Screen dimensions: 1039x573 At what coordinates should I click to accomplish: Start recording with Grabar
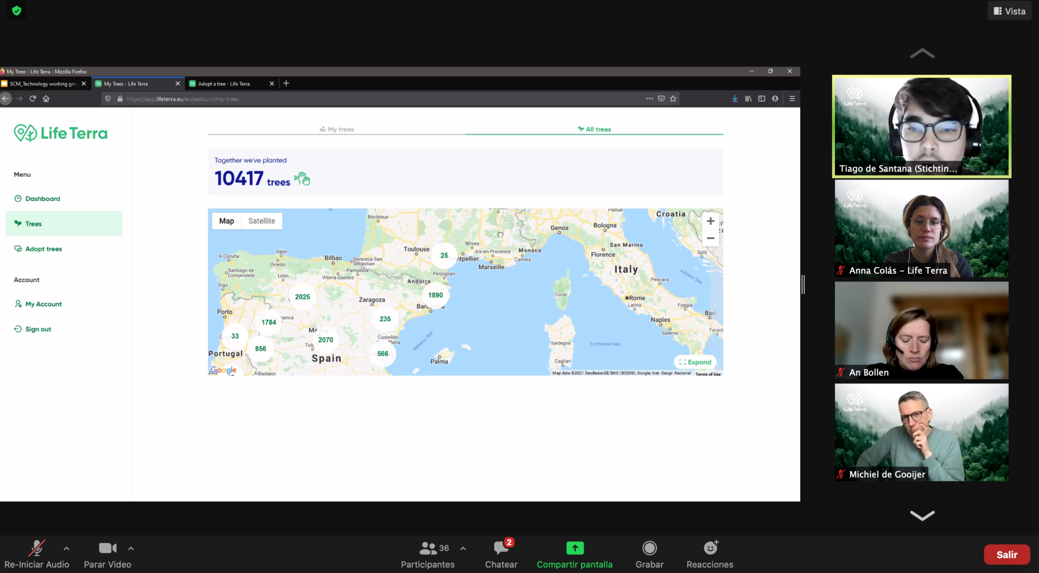point(649,554)
